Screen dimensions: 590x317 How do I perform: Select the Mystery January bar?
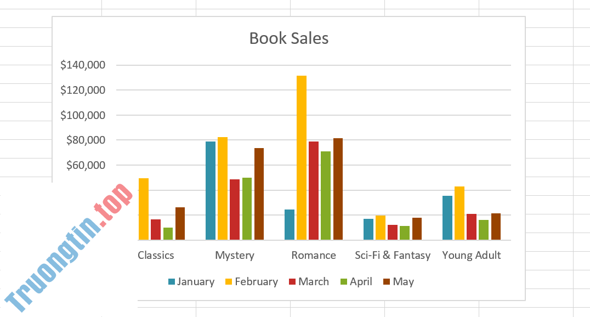(x=210, y=190)
